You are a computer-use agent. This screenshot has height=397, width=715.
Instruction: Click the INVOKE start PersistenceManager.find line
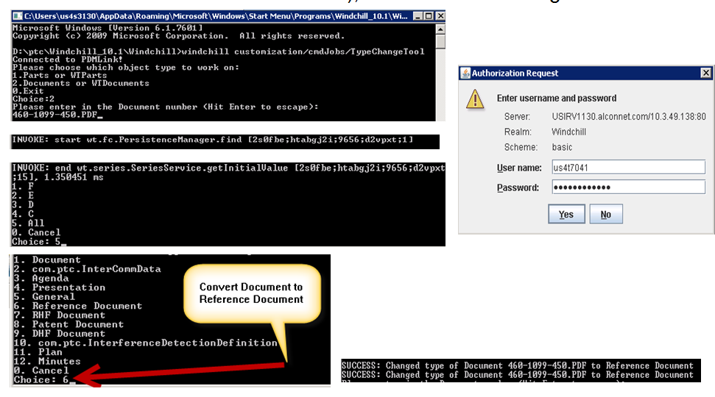click(213, 140)
